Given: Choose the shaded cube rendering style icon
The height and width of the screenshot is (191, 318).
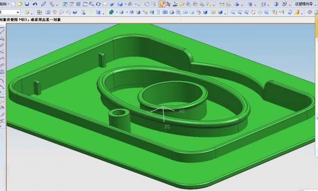Looking at the screenshot, I should tap(120, 4).
